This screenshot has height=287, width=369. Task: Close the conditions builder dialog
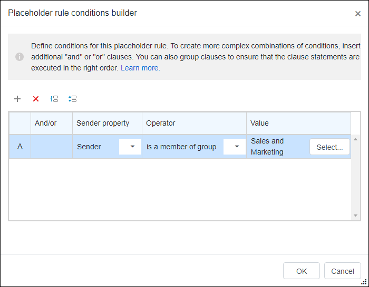tap(358, 14)
